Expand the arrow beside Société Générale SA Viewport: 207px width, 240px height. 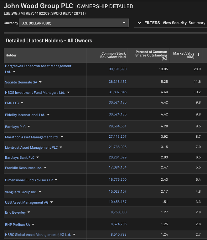(x=40, y=82)
